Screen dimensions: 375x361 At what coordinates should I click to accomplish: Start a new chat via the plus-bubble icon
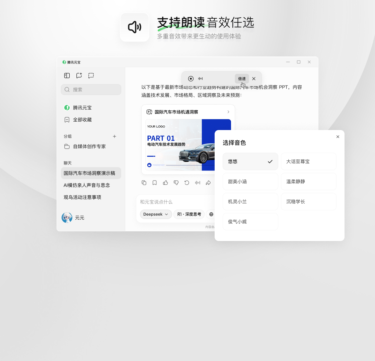pyautogui.click(x=79, y=76)
